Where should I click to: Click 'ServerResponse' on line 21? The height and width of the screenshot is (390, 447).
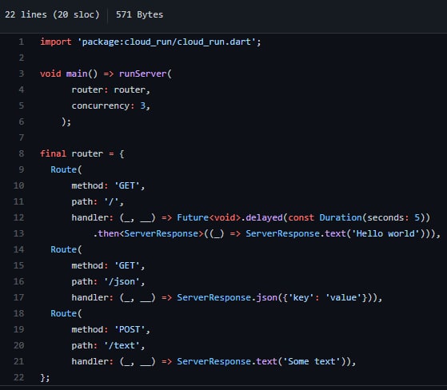pos(214,361)
